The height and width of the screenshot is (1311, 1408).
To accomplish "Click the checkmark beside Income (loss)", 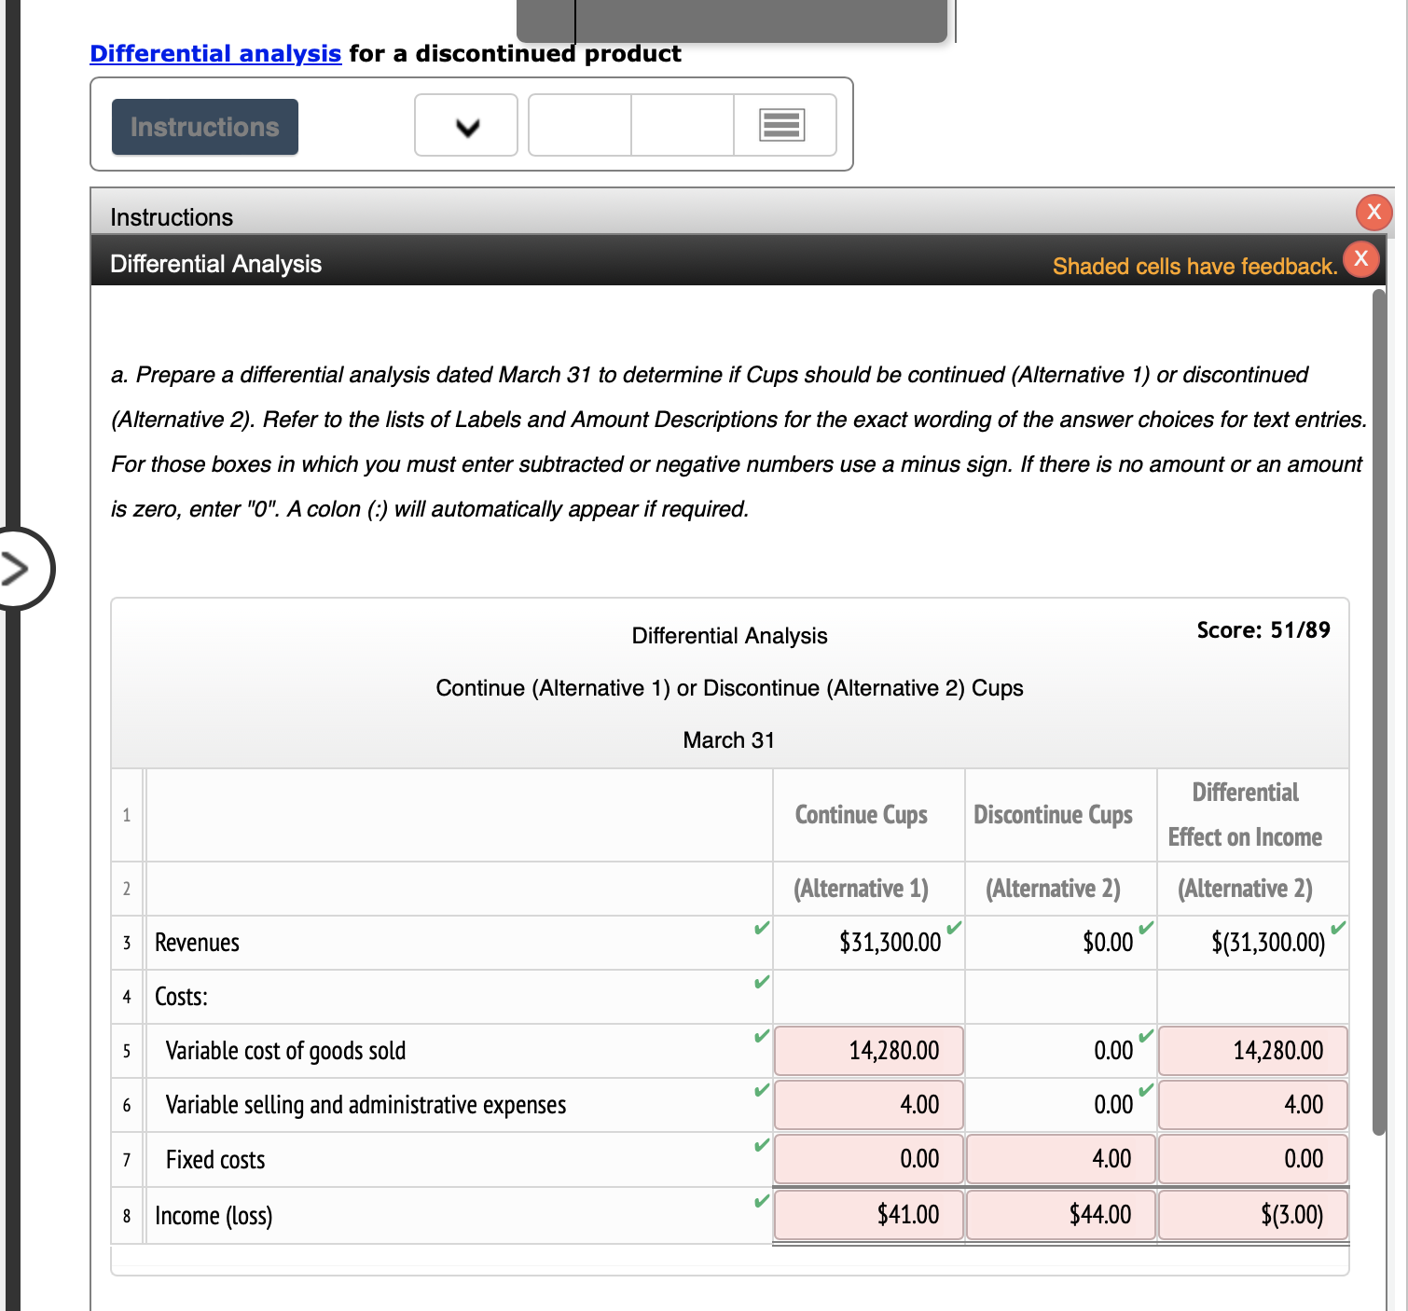I will tap(761, 1198).
